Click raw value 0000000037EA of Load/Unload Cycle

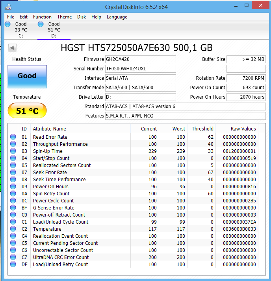[239, 222]
